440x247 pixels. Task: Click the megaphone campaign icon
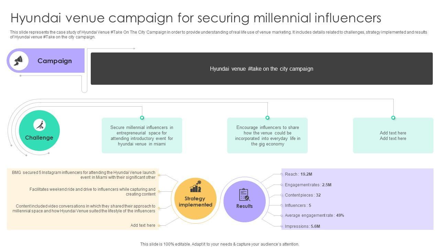pyautogui.click(x=19, y=61)
